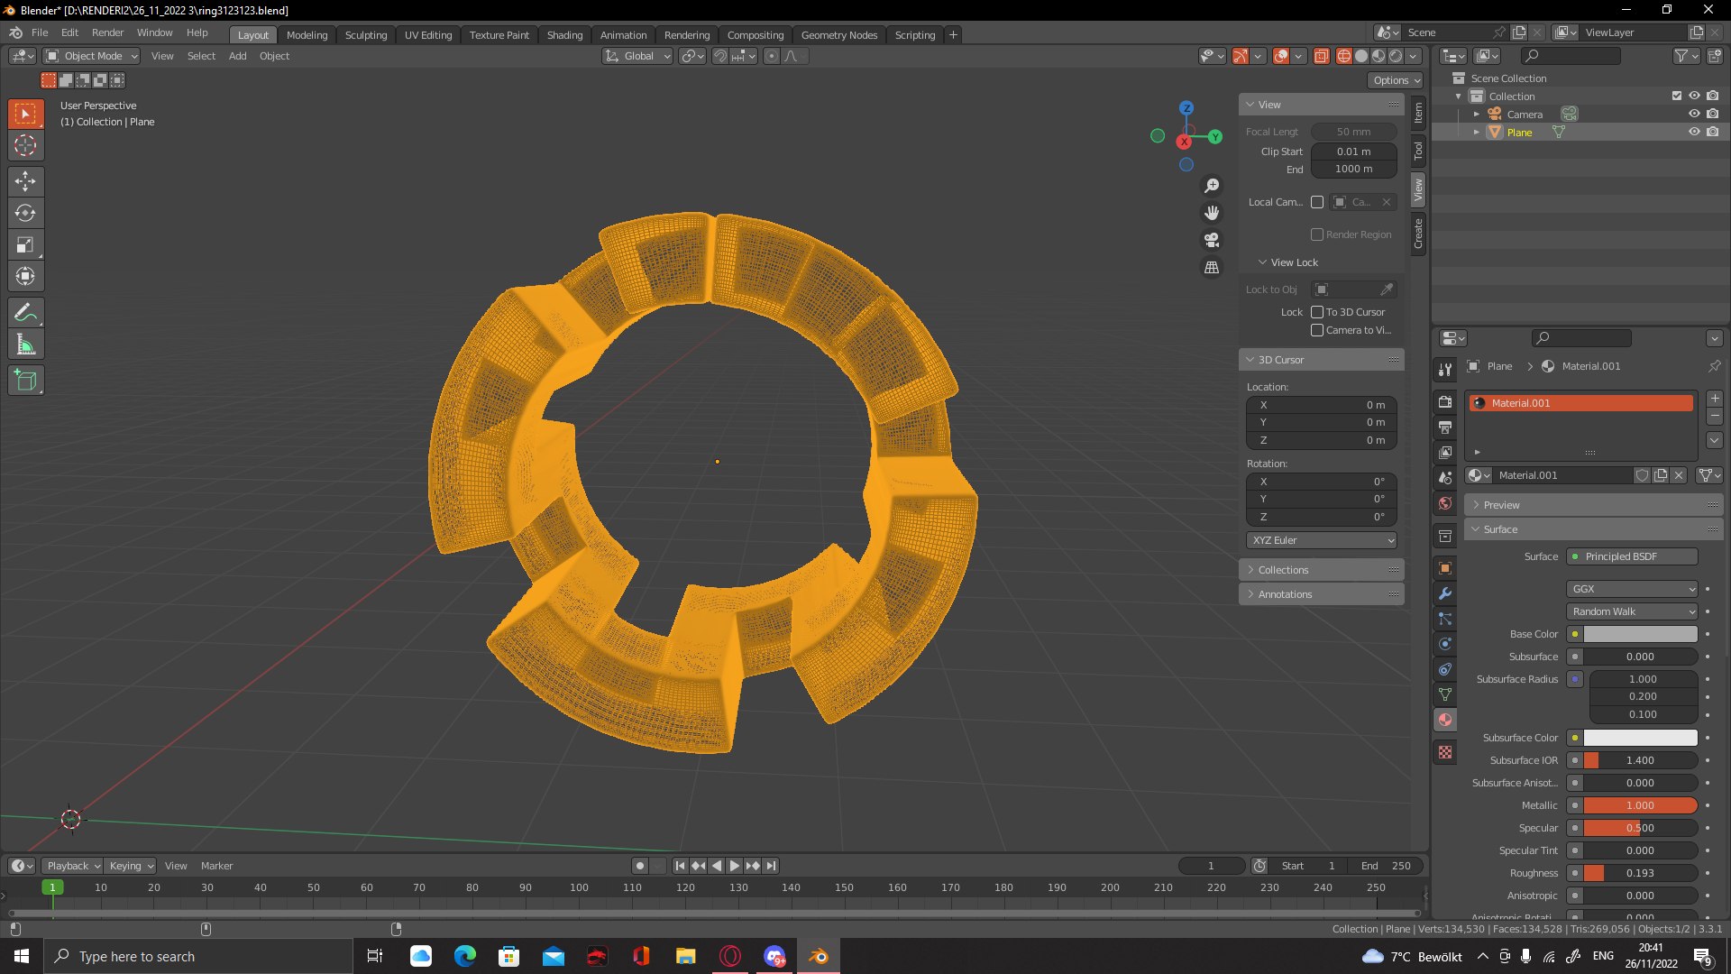
Task: Click the play animation button
Action: (x=734, y=866)
